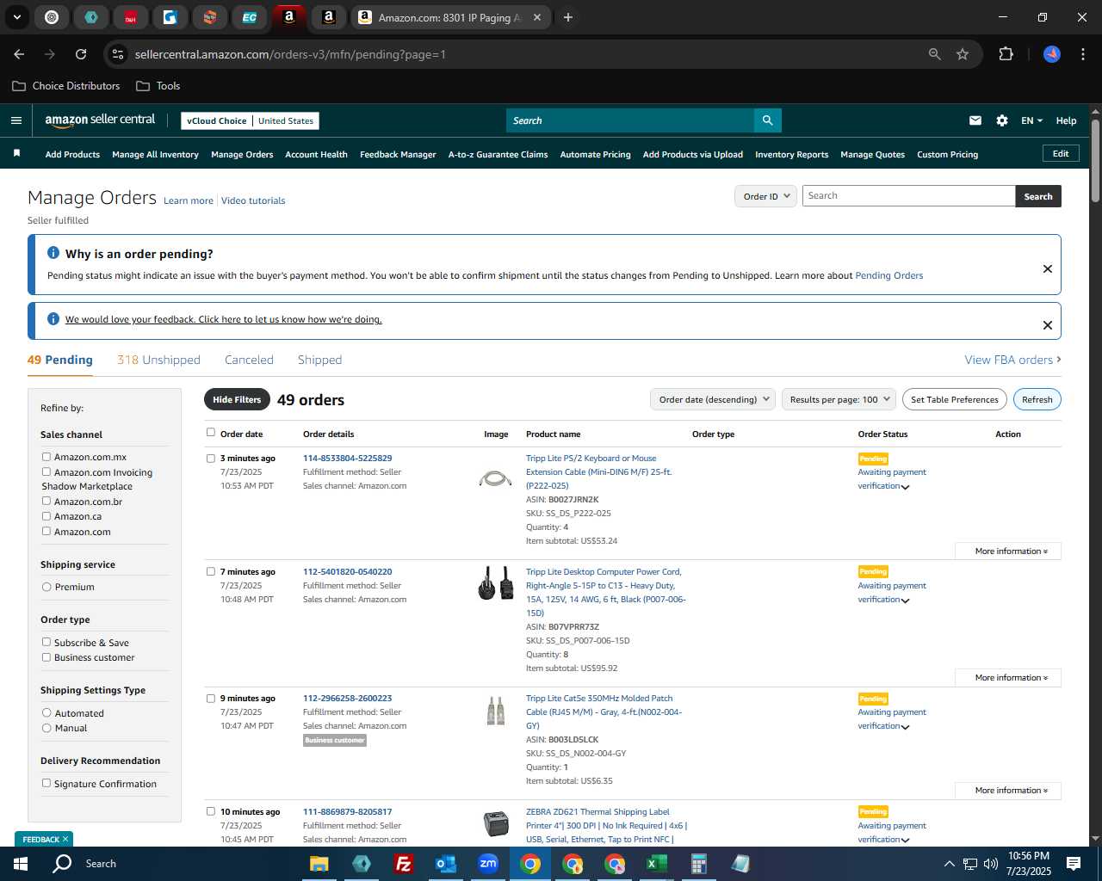This screenshot has height=881, width=1102.
Task: Open Excel from the taskbar
Action: [656, 864]
